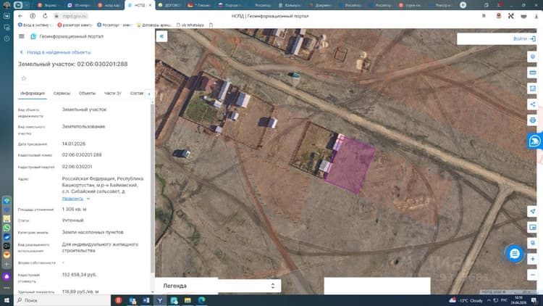Switch to the Объекты tab

pos(87,94)
